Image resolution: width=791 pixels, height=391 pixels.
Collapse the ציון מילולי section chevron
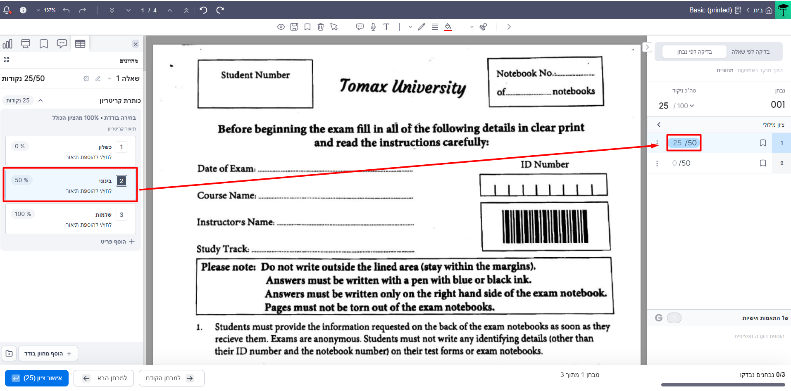[x=659, y=125]
